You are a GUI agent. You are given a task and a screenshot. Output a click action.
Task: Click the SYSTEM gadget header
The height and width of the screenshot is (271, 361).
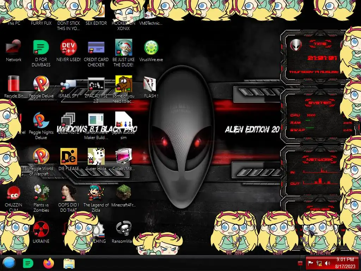(x=320, y=103)
